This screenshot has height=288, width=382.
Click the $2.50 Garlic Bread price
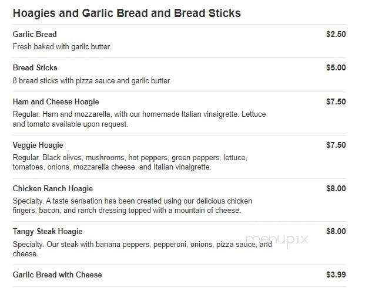coord(336,34)
